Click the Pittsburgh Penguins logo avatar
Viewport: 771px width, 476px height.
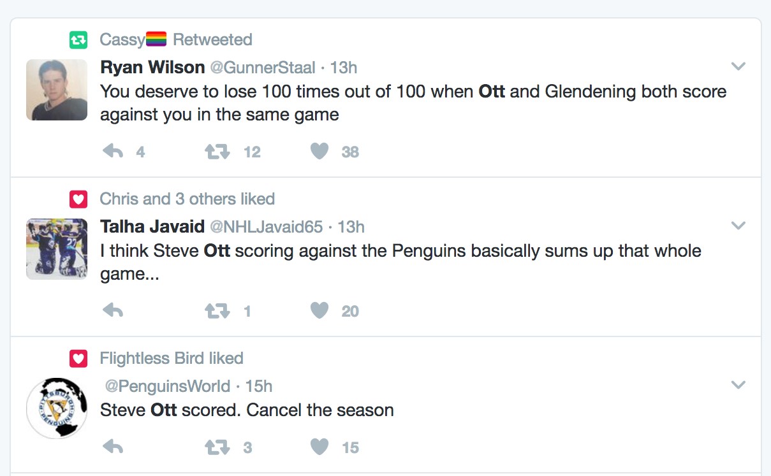(57, 408)
